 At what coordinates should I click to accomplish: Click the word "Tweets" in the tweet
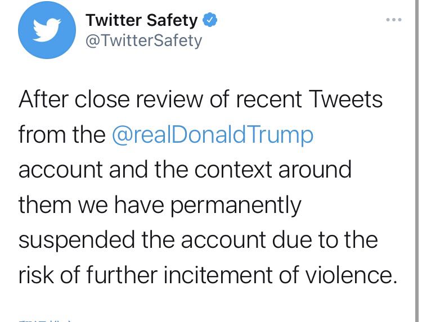click(x=347, y=100)
